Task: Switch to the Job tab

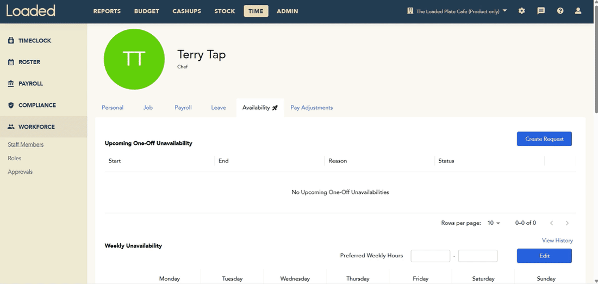Action: (x=148, y=108)
